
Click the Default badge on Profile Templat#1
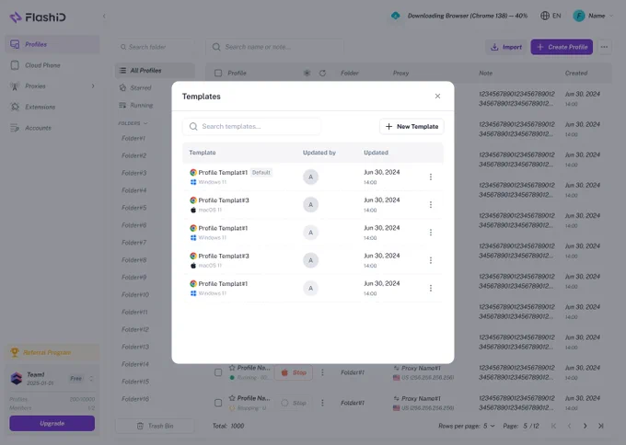click(x=261, y=173)
